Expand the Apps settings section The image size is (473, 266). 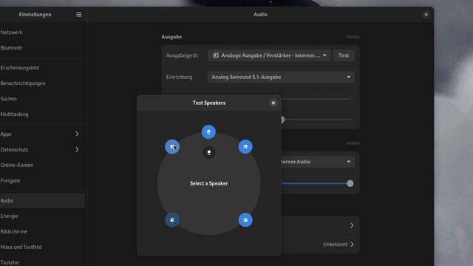click(42, 134)
